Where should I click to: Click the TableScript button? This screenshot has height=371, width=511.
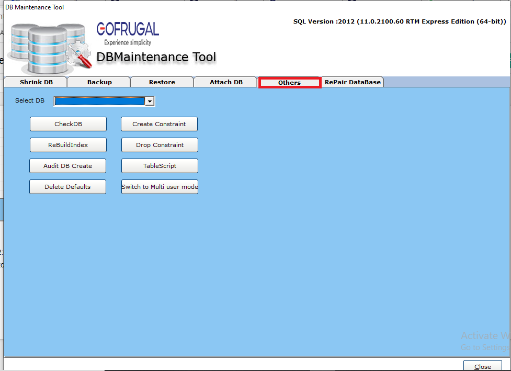160,165
